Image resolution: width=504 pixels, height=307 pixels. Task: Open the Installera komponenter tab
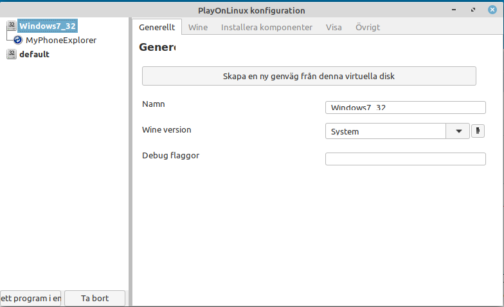click(x=267, y=27)
